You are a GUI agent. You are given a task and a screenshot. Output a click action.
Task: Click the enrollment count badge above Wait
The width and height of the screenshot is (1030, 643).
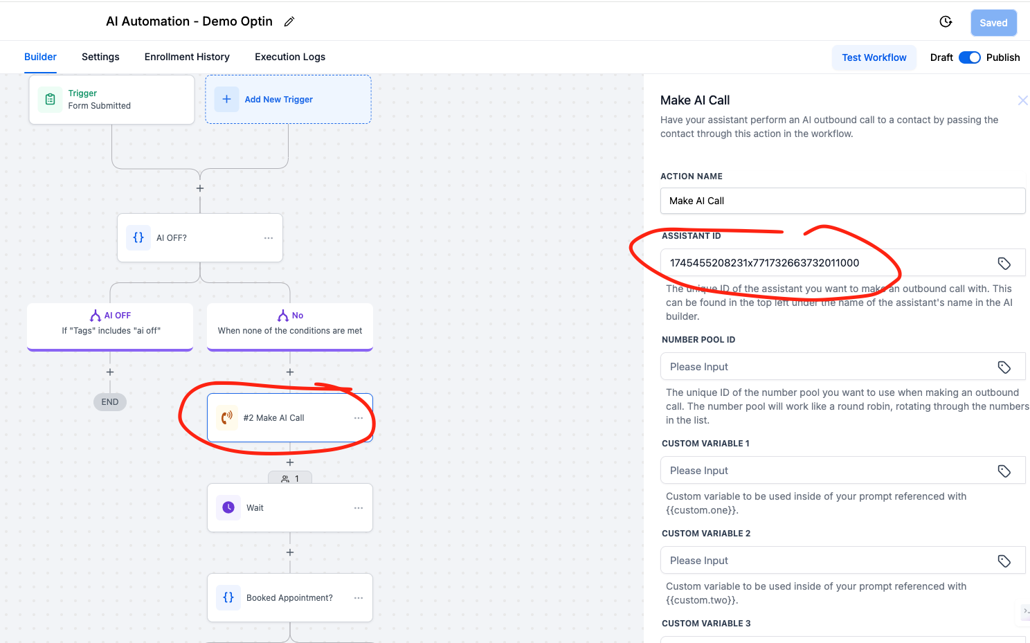(x=289, y=478)
